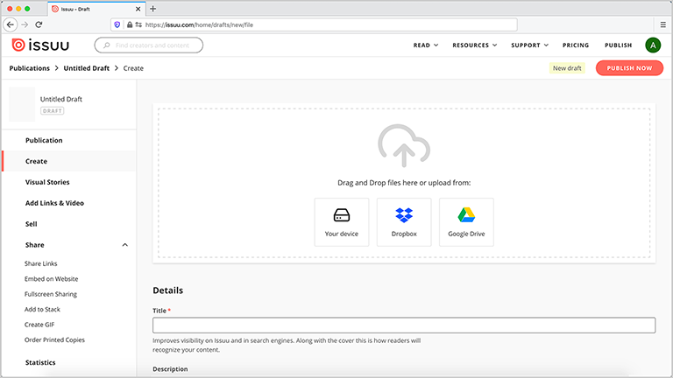Go to the Pricing page link
673x378 pixels.
tap(576, 45)
